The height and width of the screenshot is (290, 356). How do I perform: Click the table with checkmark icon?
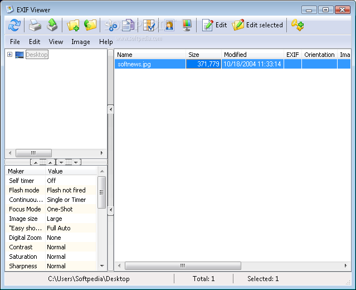tap(149, 25)
